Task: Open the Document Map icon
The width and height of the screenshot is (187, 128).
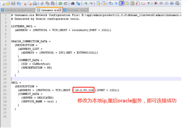Action: click(132, 3)
